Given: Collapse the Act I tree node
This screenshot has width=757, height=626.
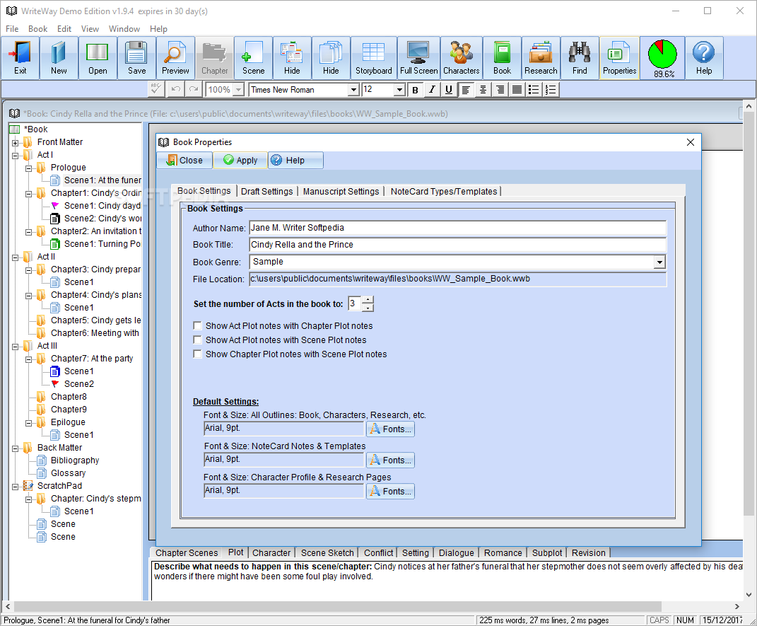Looking at the screenshot, I should pos(16,155).
